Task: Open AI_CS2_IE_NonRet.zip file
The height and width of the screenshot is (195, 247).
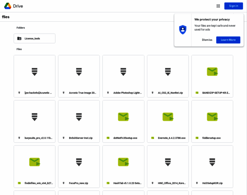Action: [x=168, y=76]
